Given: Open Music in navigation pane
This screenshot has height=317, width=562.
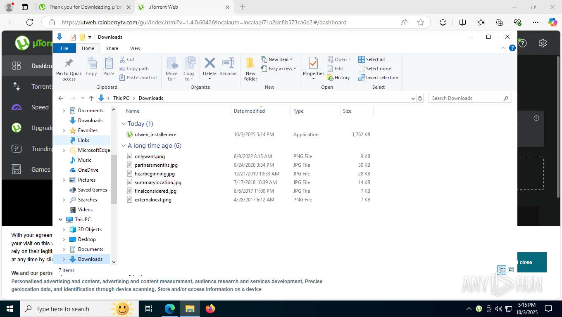Looking at the screenshot, I should coord(84,160).
